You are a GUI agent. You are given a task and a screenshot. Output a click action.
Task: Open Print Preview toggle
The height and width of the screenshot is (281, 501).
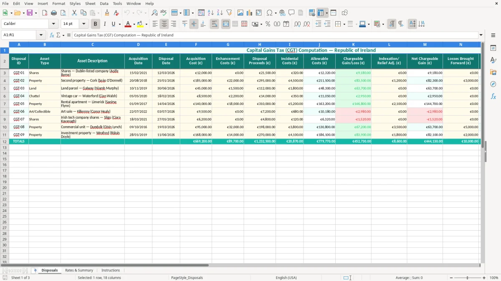click(63, 13)
